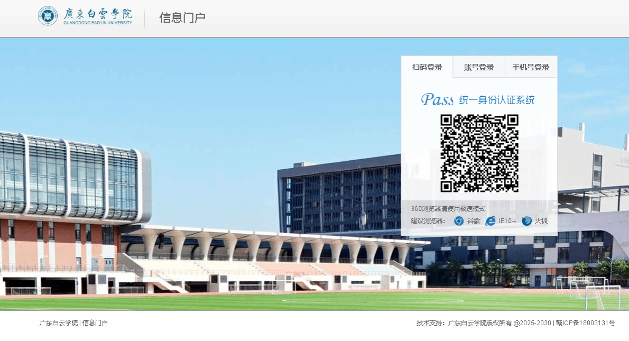Click 广东白云学院 in the footer left
The width and height of the screenshot is (629, 341).
pos(59,323)
